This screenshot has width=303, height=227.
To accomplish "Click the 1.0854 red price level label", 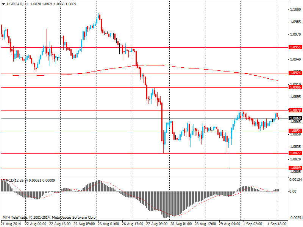I will click(295, 131).
